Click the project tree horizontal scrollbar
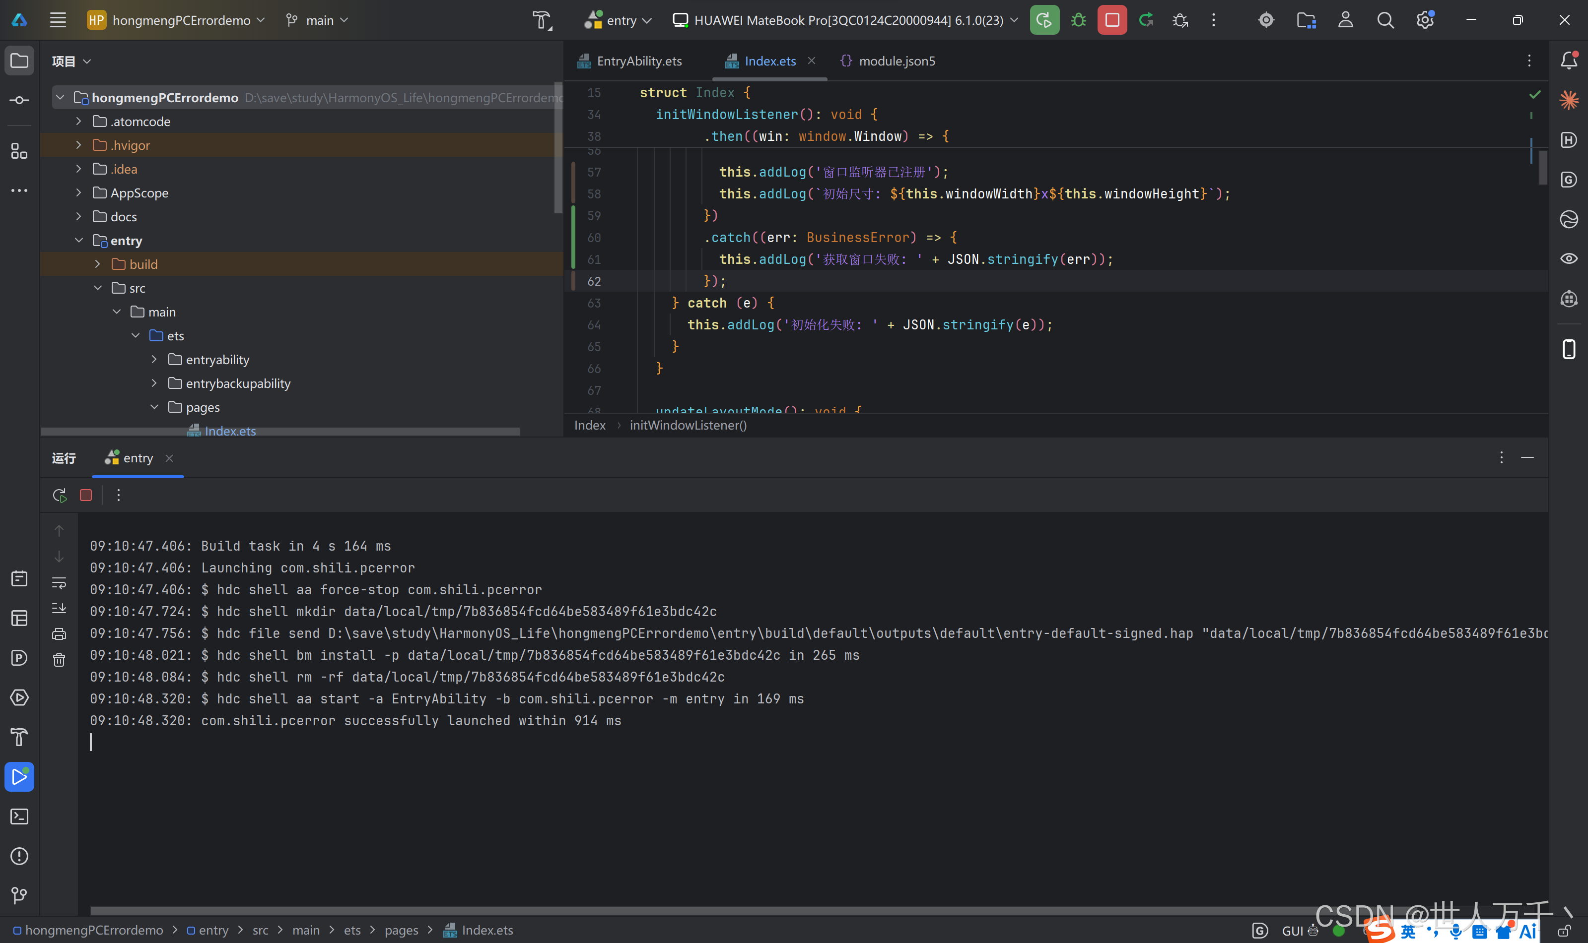This screenshot has width=1588, height=943. (x=279, y=432)
